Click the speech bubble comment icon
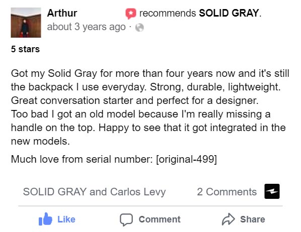The width and height of the screenshot is (301, 232). (126, 219)
